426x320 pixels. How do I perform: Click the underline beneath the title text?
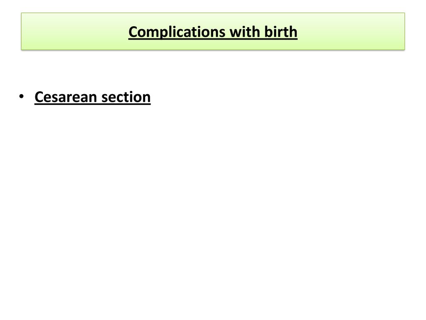(x=213, y=40)
